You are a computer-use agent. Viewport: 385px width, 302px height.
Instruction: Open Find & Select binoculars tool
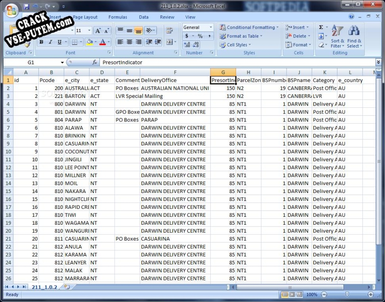354,36
